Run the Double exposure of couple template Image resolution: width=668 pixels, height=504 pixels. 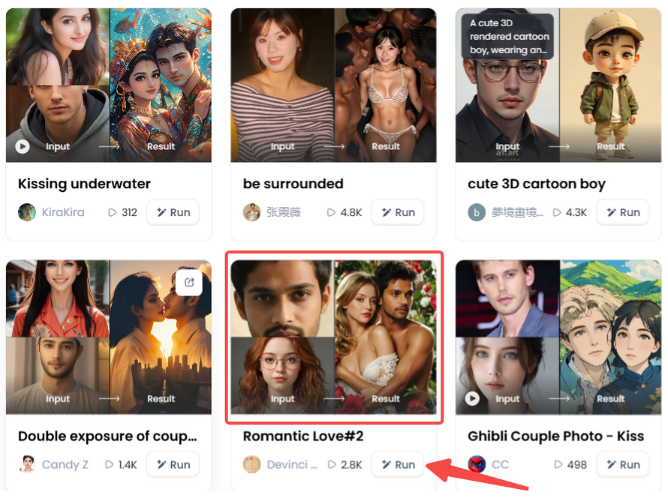(173, 464)
